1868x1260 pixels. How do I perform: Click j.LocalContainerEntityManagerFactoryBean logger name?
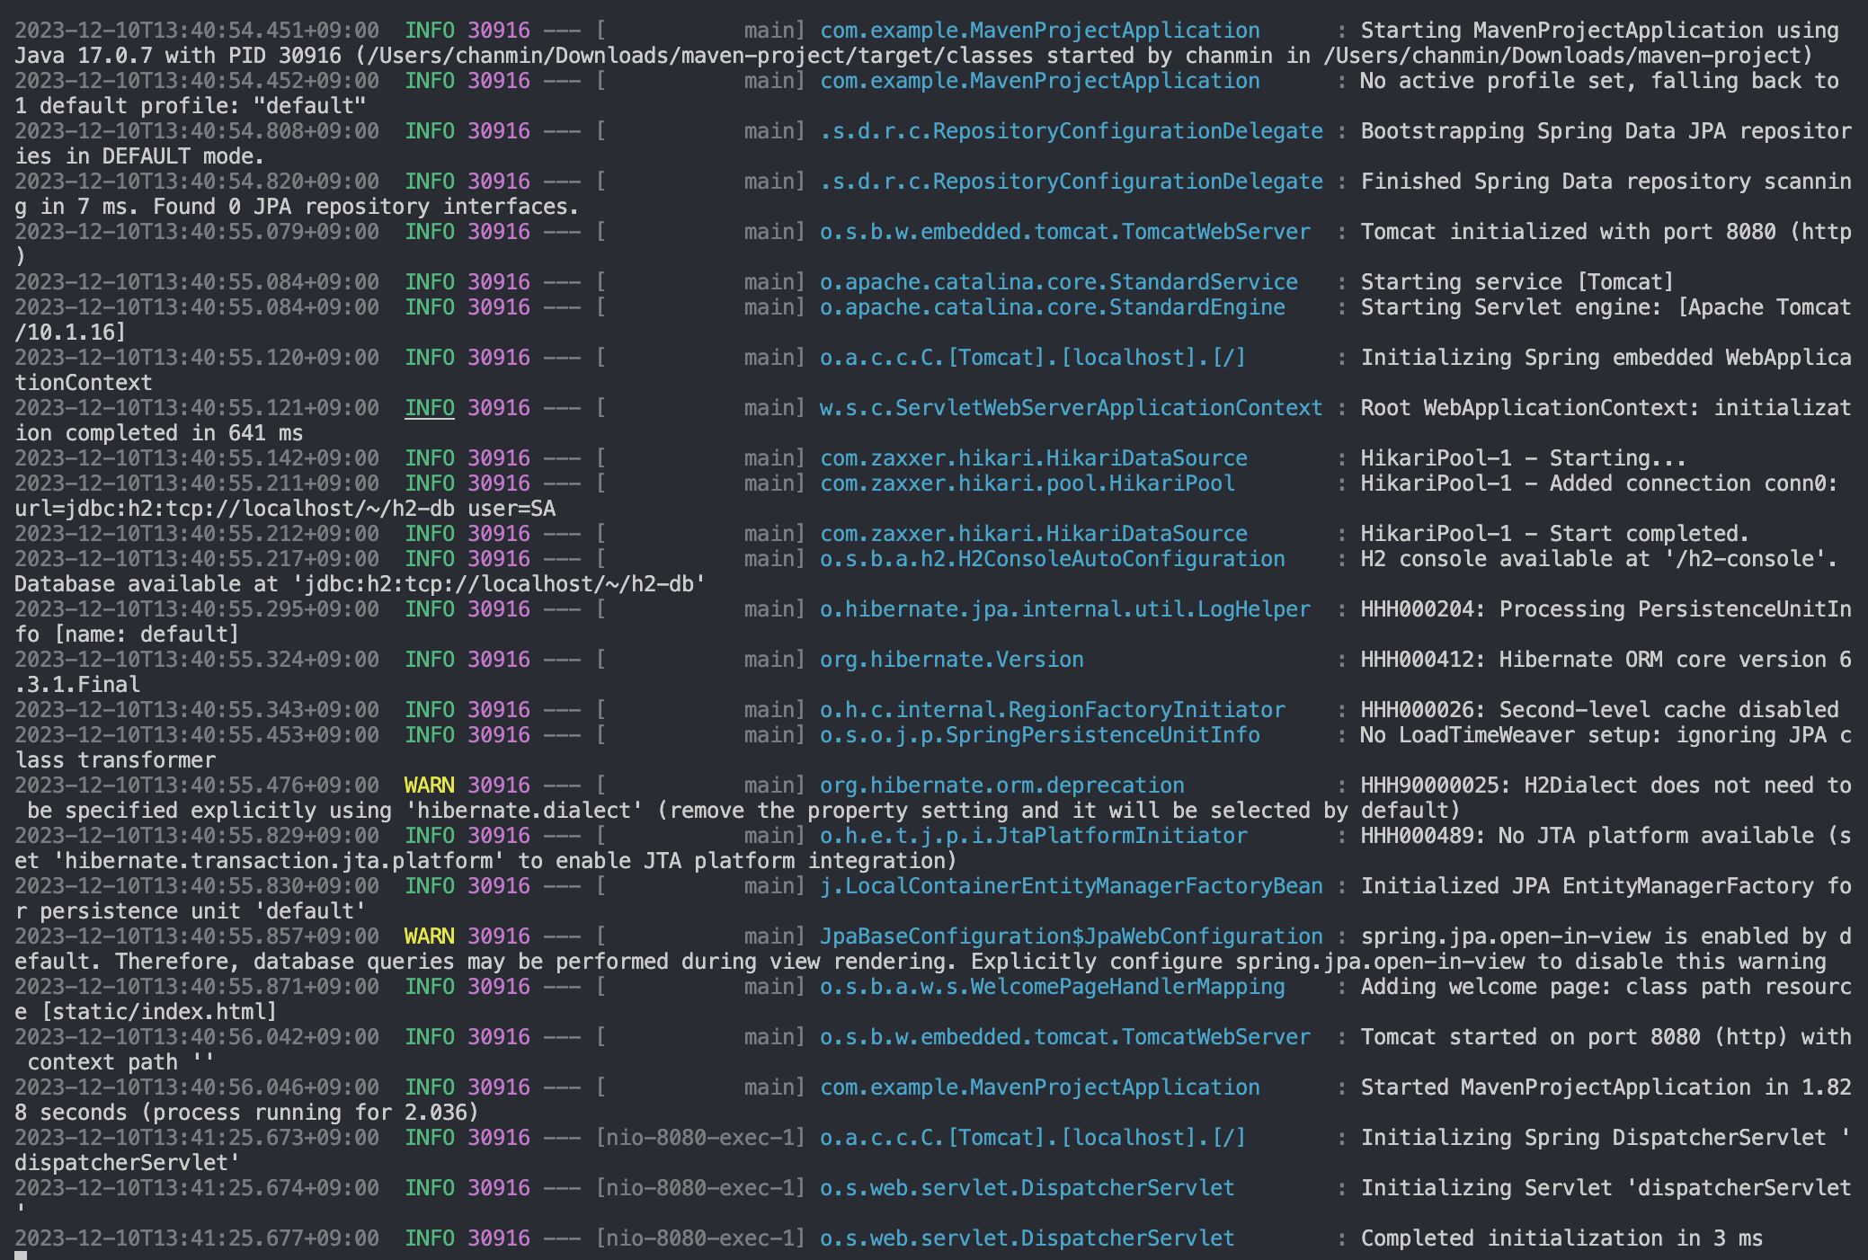tap(1071, 886)
